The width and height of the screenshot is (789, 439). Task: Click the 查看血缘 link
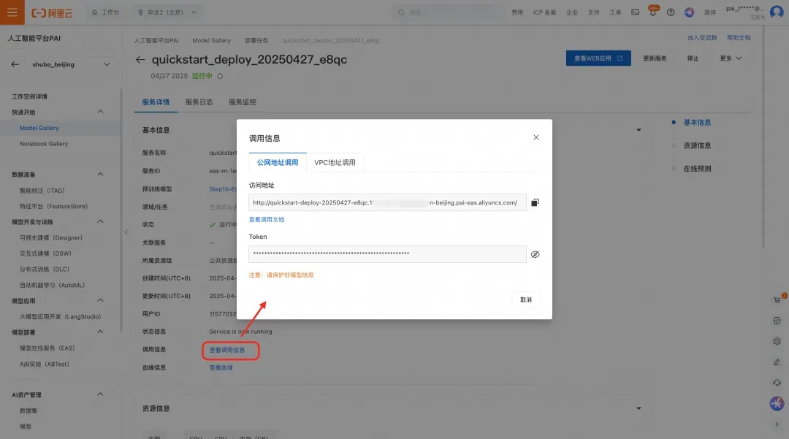pyautogui.click(x=221, y=367)
